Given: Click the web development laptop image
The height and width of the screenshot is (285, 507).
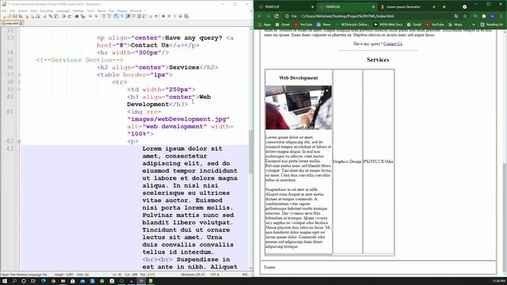Looking at the screenshot, I should [299, 108].
